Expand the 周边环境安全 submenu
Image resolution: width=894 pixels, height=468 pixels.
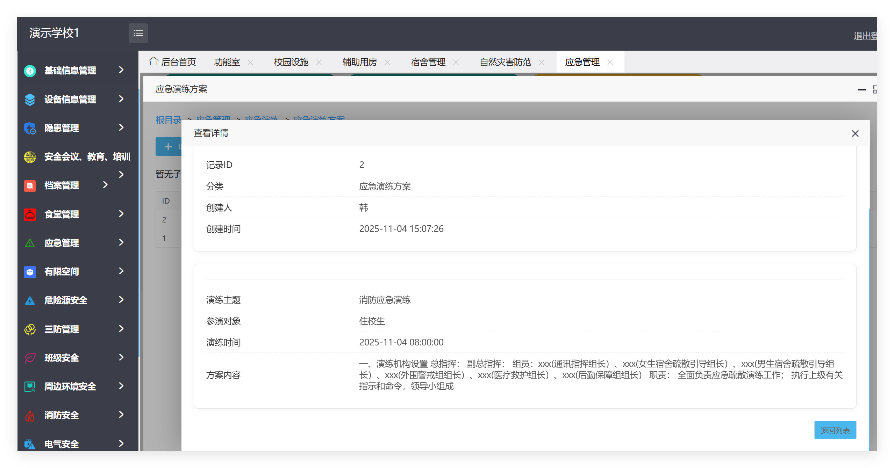(x=121, y=386)
